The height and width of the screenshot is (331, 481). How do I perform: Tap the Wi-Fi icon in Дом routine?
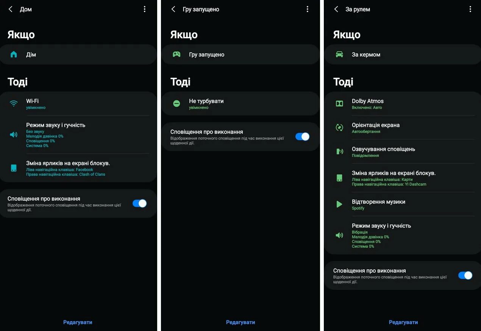click(x=14, y=103)
